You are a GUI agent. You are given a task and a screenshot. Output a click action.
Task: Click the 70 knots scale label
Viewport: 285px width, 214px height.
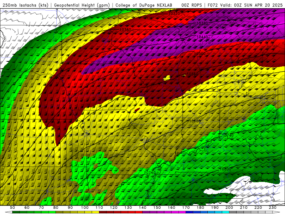pyautogui.click(x=41, y=208)
